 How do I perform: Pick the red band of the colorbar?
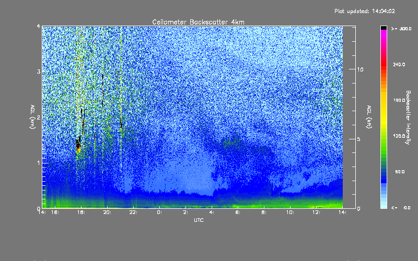pos(384,64)
